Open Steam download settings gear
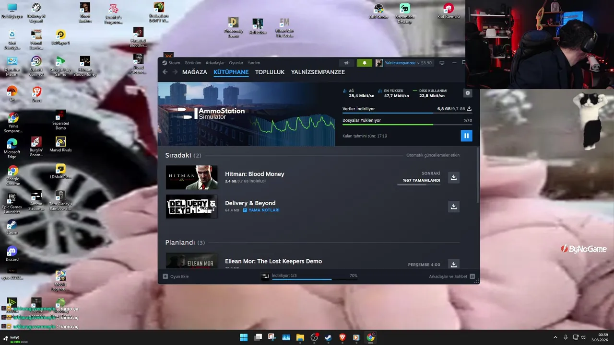This screenshot has width=614, height=345. point(468,93)
